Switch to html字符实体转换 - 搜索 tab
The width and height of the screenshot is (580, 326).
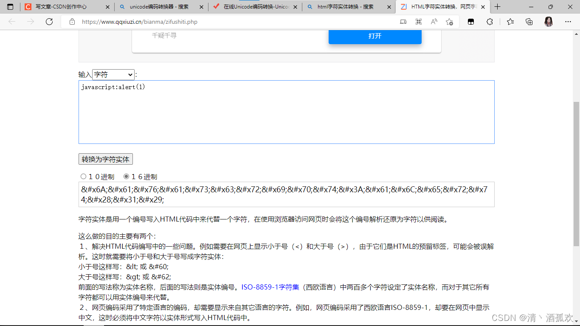[x=349, y=7]
